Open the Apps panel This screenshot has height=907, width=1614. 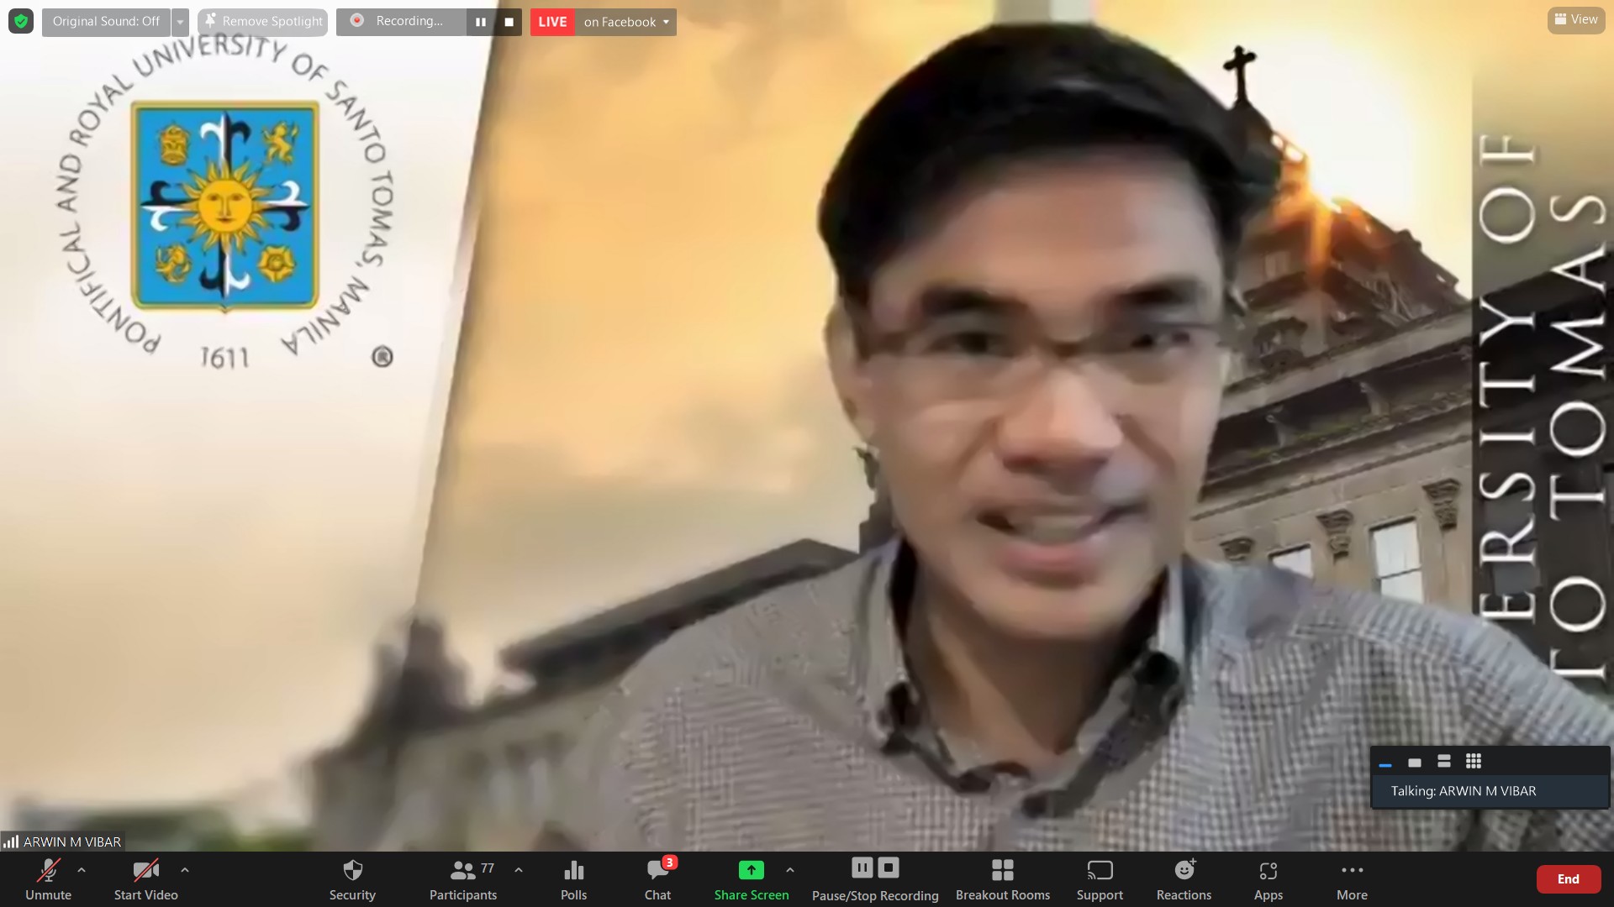pyautogui.click(x=1268, y=878)
